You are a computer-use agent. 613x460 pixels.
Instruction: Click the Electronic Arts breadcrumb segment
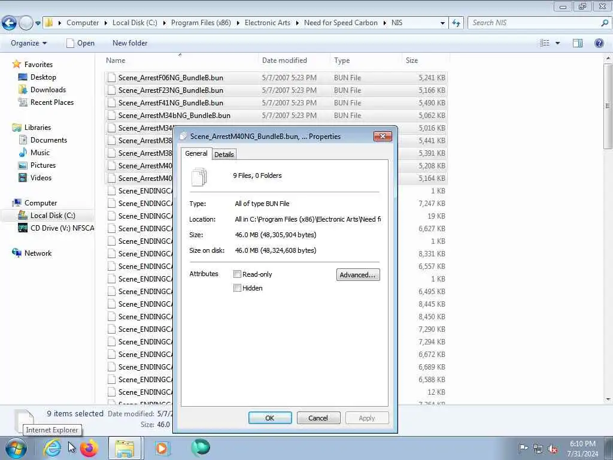pos(268,23)
